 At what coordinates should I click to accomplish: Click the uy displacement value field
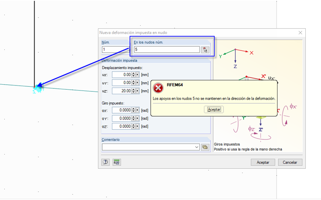click(x=122, y=83)
